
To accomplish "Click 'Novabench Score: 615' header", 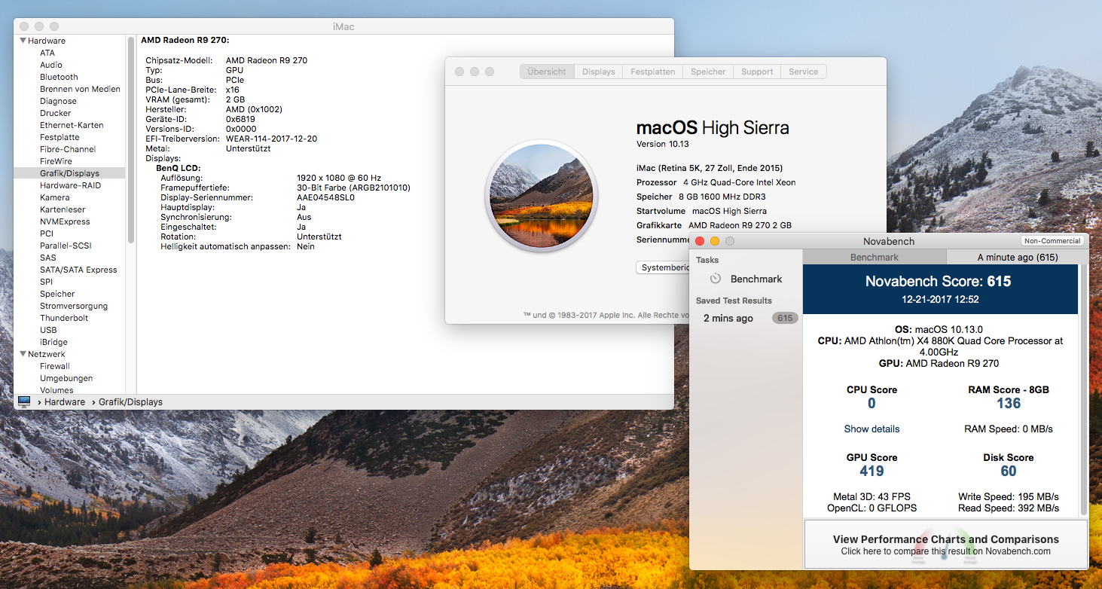I will pos(938,282).
